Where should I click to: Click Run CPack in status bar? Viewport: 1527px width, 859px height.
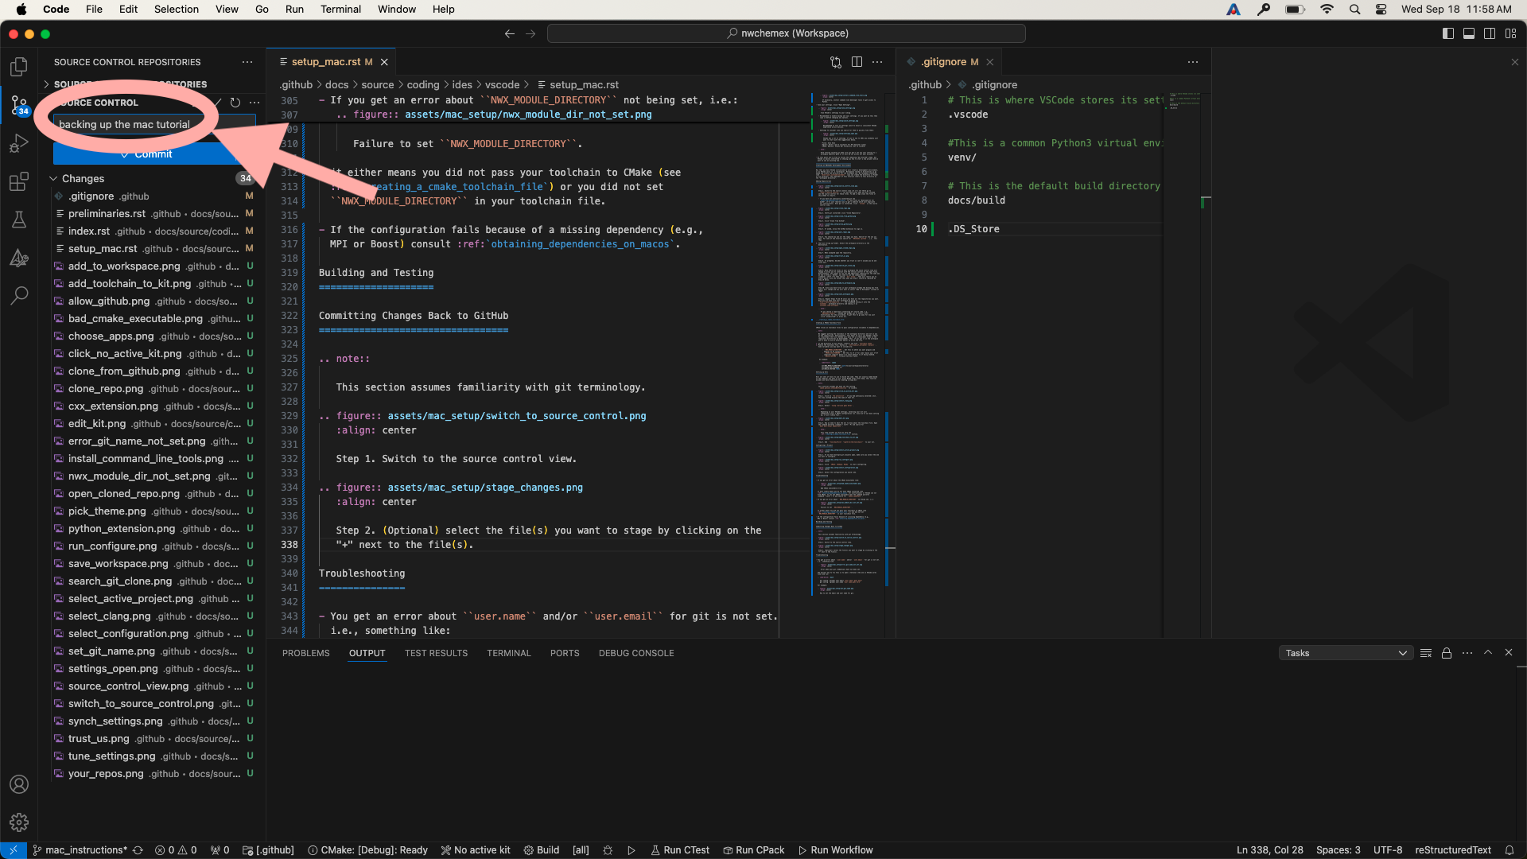point(753,850)
